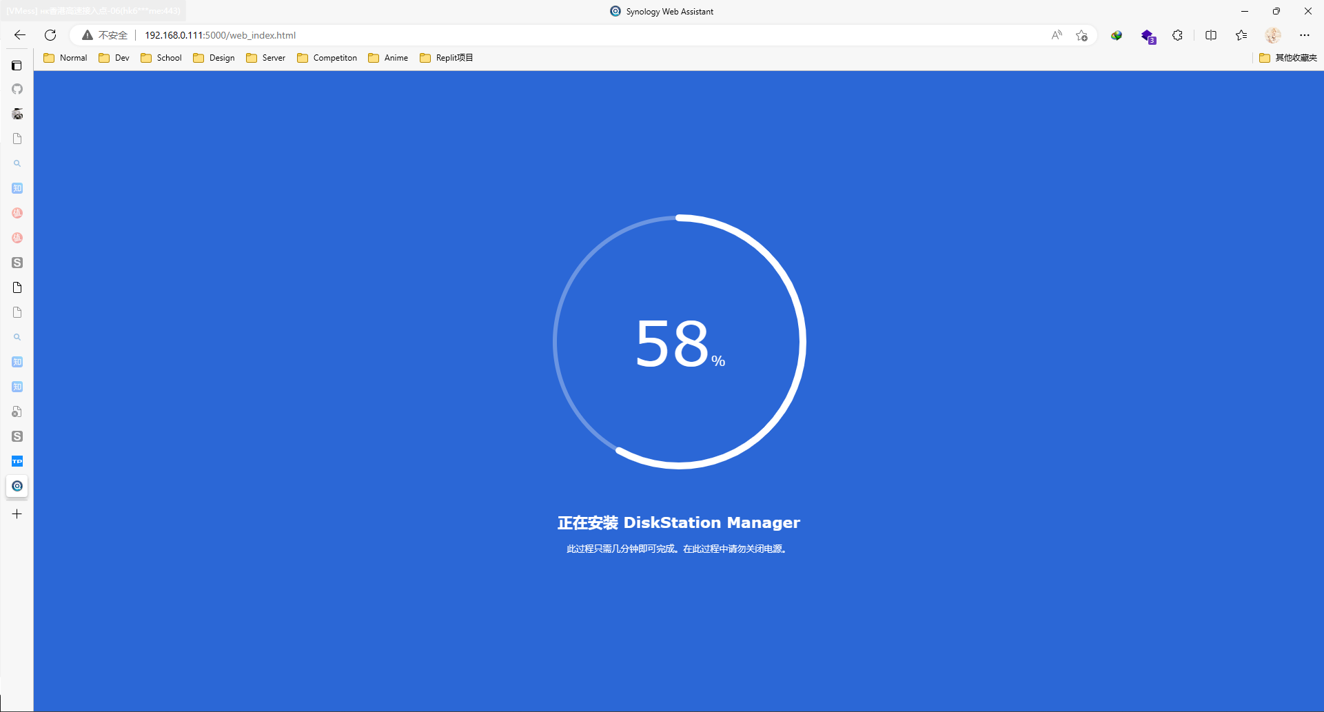Toggle the vertical tabs pane icon

pos(17,65)
